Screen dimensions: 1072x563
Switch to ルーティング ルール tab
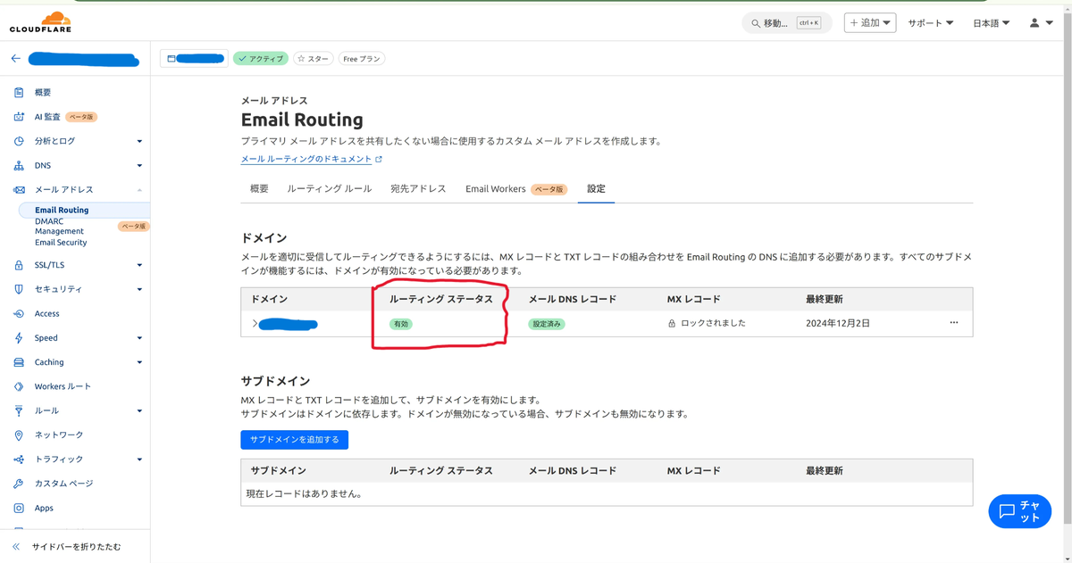point(329,189)
